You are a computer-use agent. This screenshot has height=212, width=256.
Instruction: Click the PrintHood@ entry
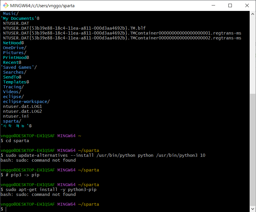pos(16,58)
